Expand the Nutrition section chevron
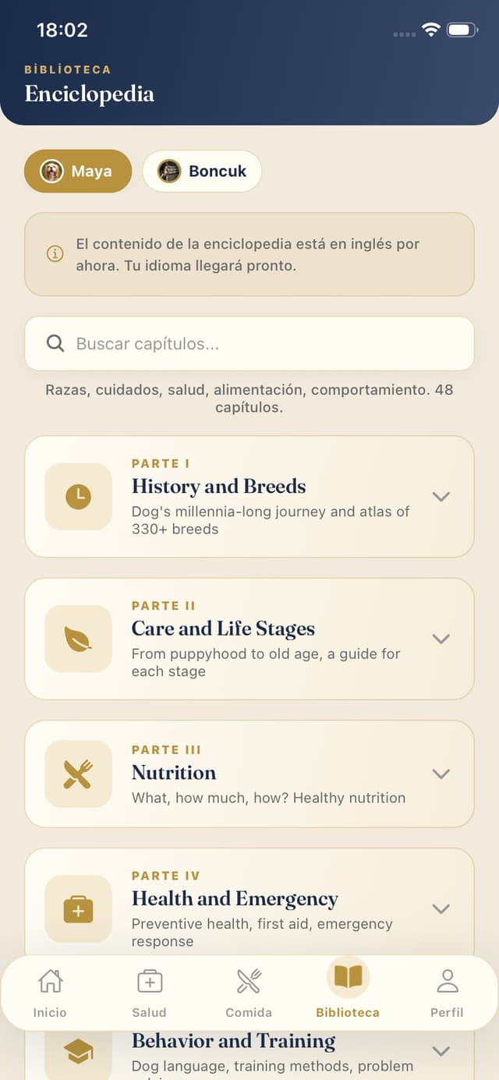499x1080 pixels. tap(441, 774)
